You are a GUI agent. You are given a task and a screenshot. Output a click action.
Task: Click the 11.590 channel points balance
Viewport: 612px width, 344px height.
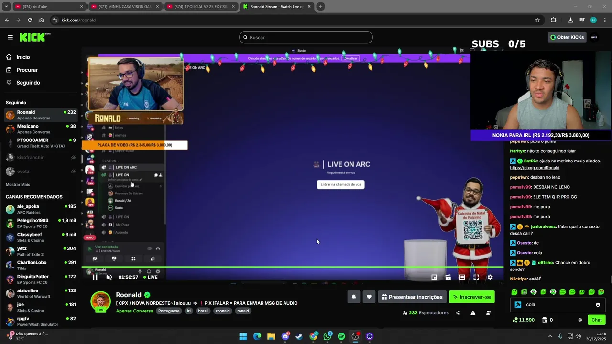pos(523,320)
